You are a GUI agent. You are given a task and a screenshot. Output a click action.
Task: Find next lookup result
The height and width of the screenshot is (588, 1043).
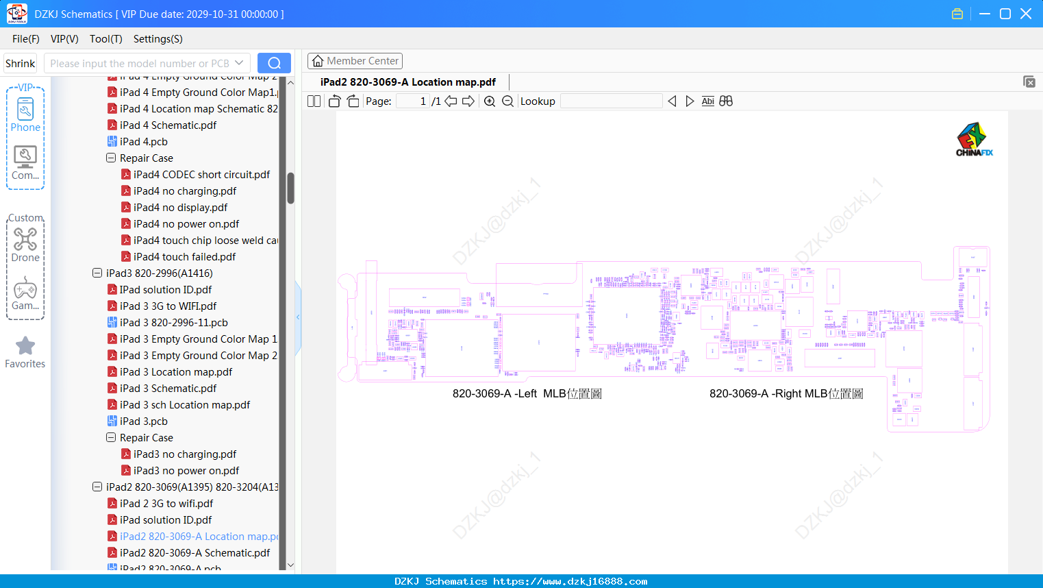(690, 101)
